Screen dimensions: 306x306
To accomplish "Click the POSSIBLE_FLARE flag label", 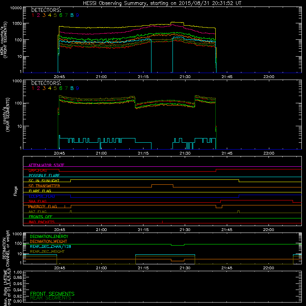I will click(44, 176).
